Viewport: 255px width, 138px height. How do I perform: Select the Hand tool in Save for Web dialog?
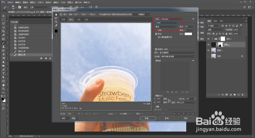tap(56, 15)
